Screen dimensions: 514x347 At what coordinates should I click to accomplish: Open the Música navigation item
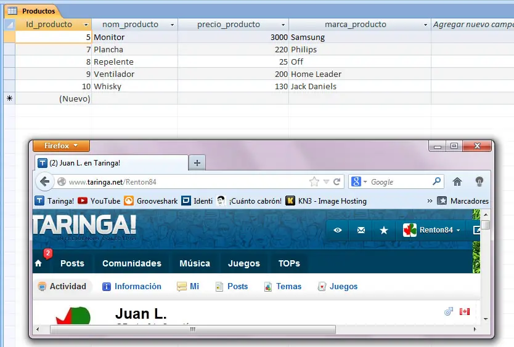pos(195,263)
